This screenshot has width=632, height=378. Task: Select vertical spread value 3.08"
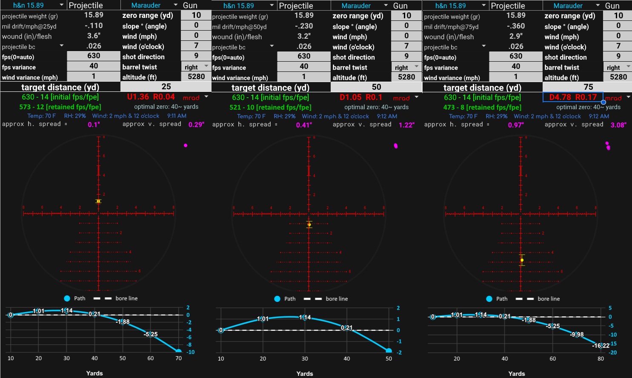618,125
